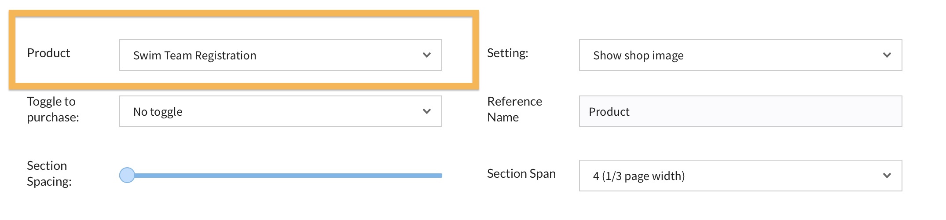Click the Reference Name label
Viewport: 946px width, 220px height.
tap(514, 109)
